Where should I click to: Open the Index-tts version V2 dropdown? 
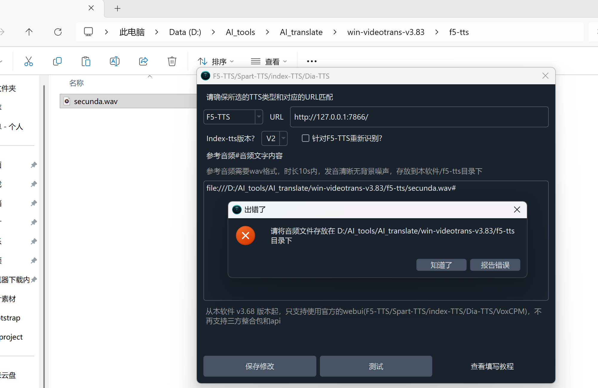click(x=274, y=138)
